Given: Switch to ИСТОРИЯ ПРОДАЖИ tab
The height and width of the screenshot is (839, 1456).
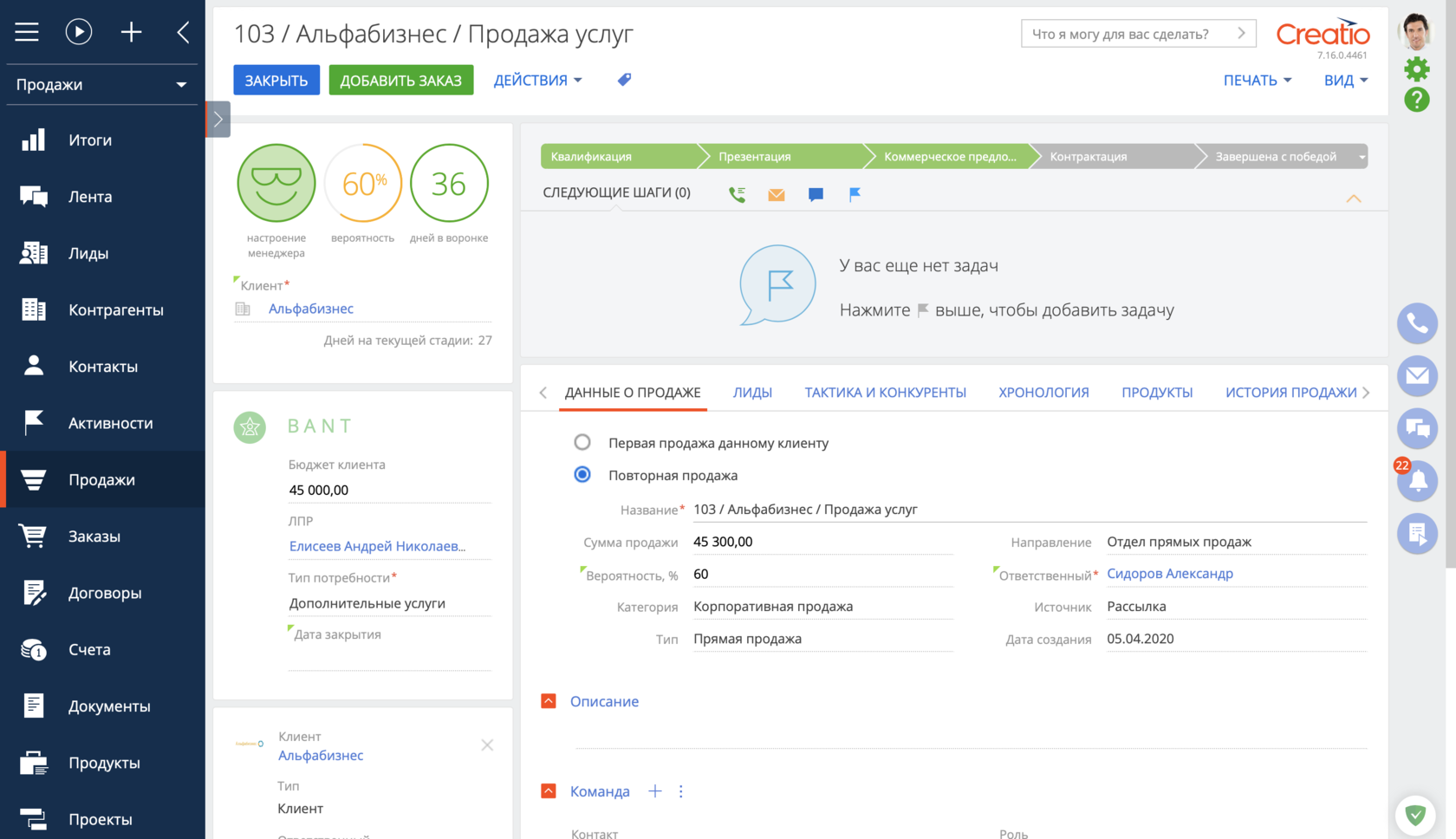Looking at the screenshot, I should click(x=1290, y=393).
